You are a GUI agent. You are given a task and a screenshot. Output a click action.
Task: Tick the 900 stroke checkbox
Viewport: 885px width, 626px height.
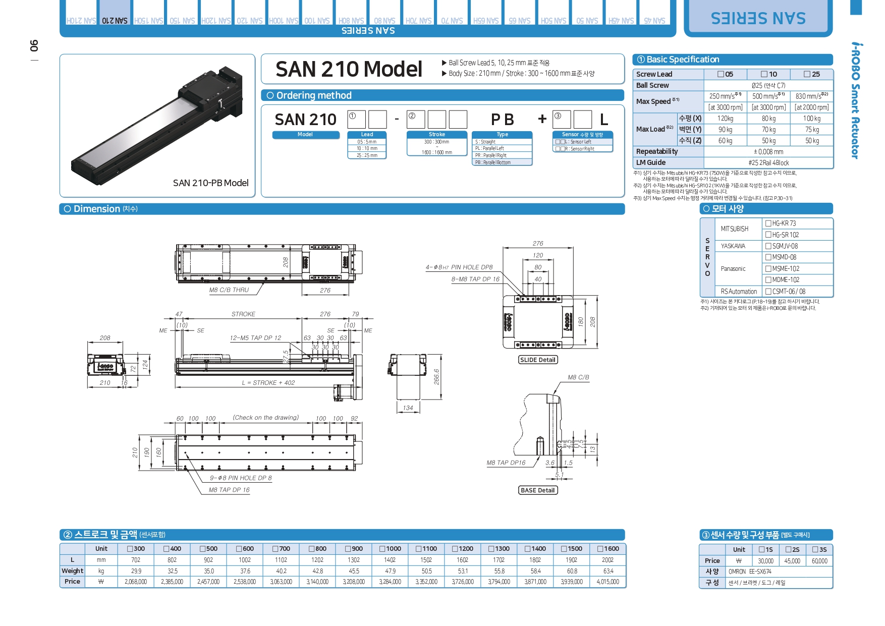point(348,549)
